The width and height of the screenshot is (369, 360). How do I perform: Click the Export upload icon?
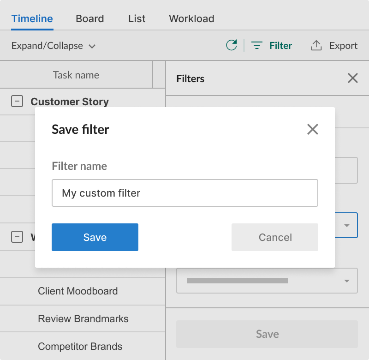coord(316,45)
